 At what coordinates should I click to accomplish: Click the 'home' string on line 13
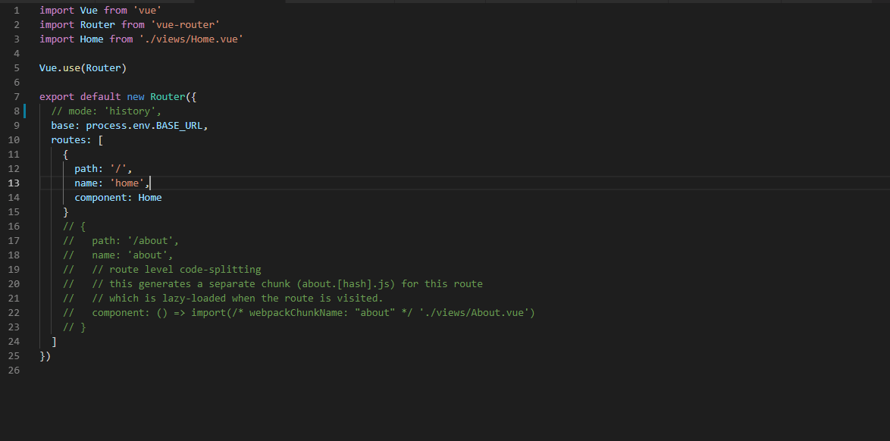127,183
